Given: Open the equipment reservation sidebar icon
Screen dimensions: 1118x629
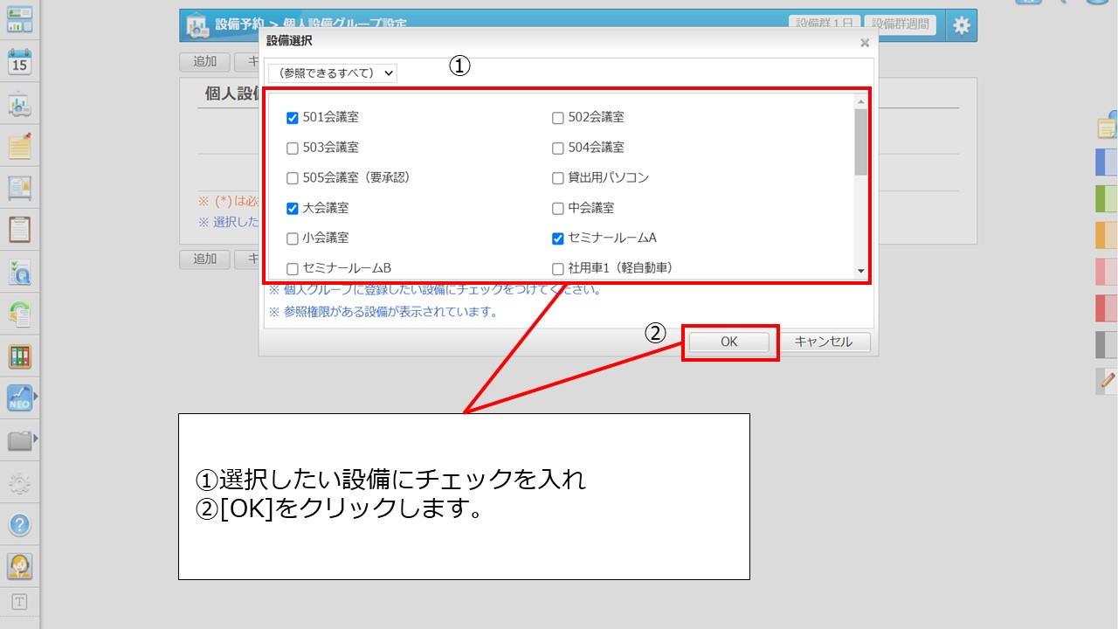Looking at the screenshot, I should click(x=19, y=104).
